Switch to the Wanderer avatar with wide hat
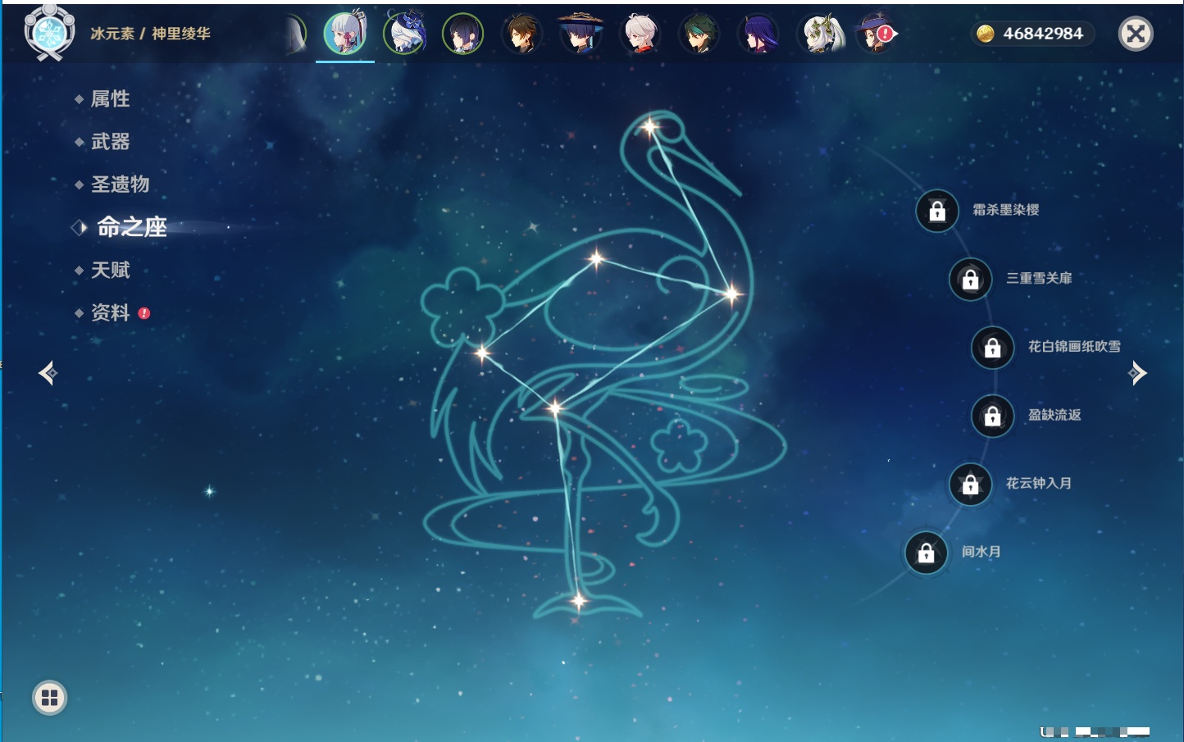The width and height of the screenshot is (1184, 742). pyautogui.click(x=581, y=34)
